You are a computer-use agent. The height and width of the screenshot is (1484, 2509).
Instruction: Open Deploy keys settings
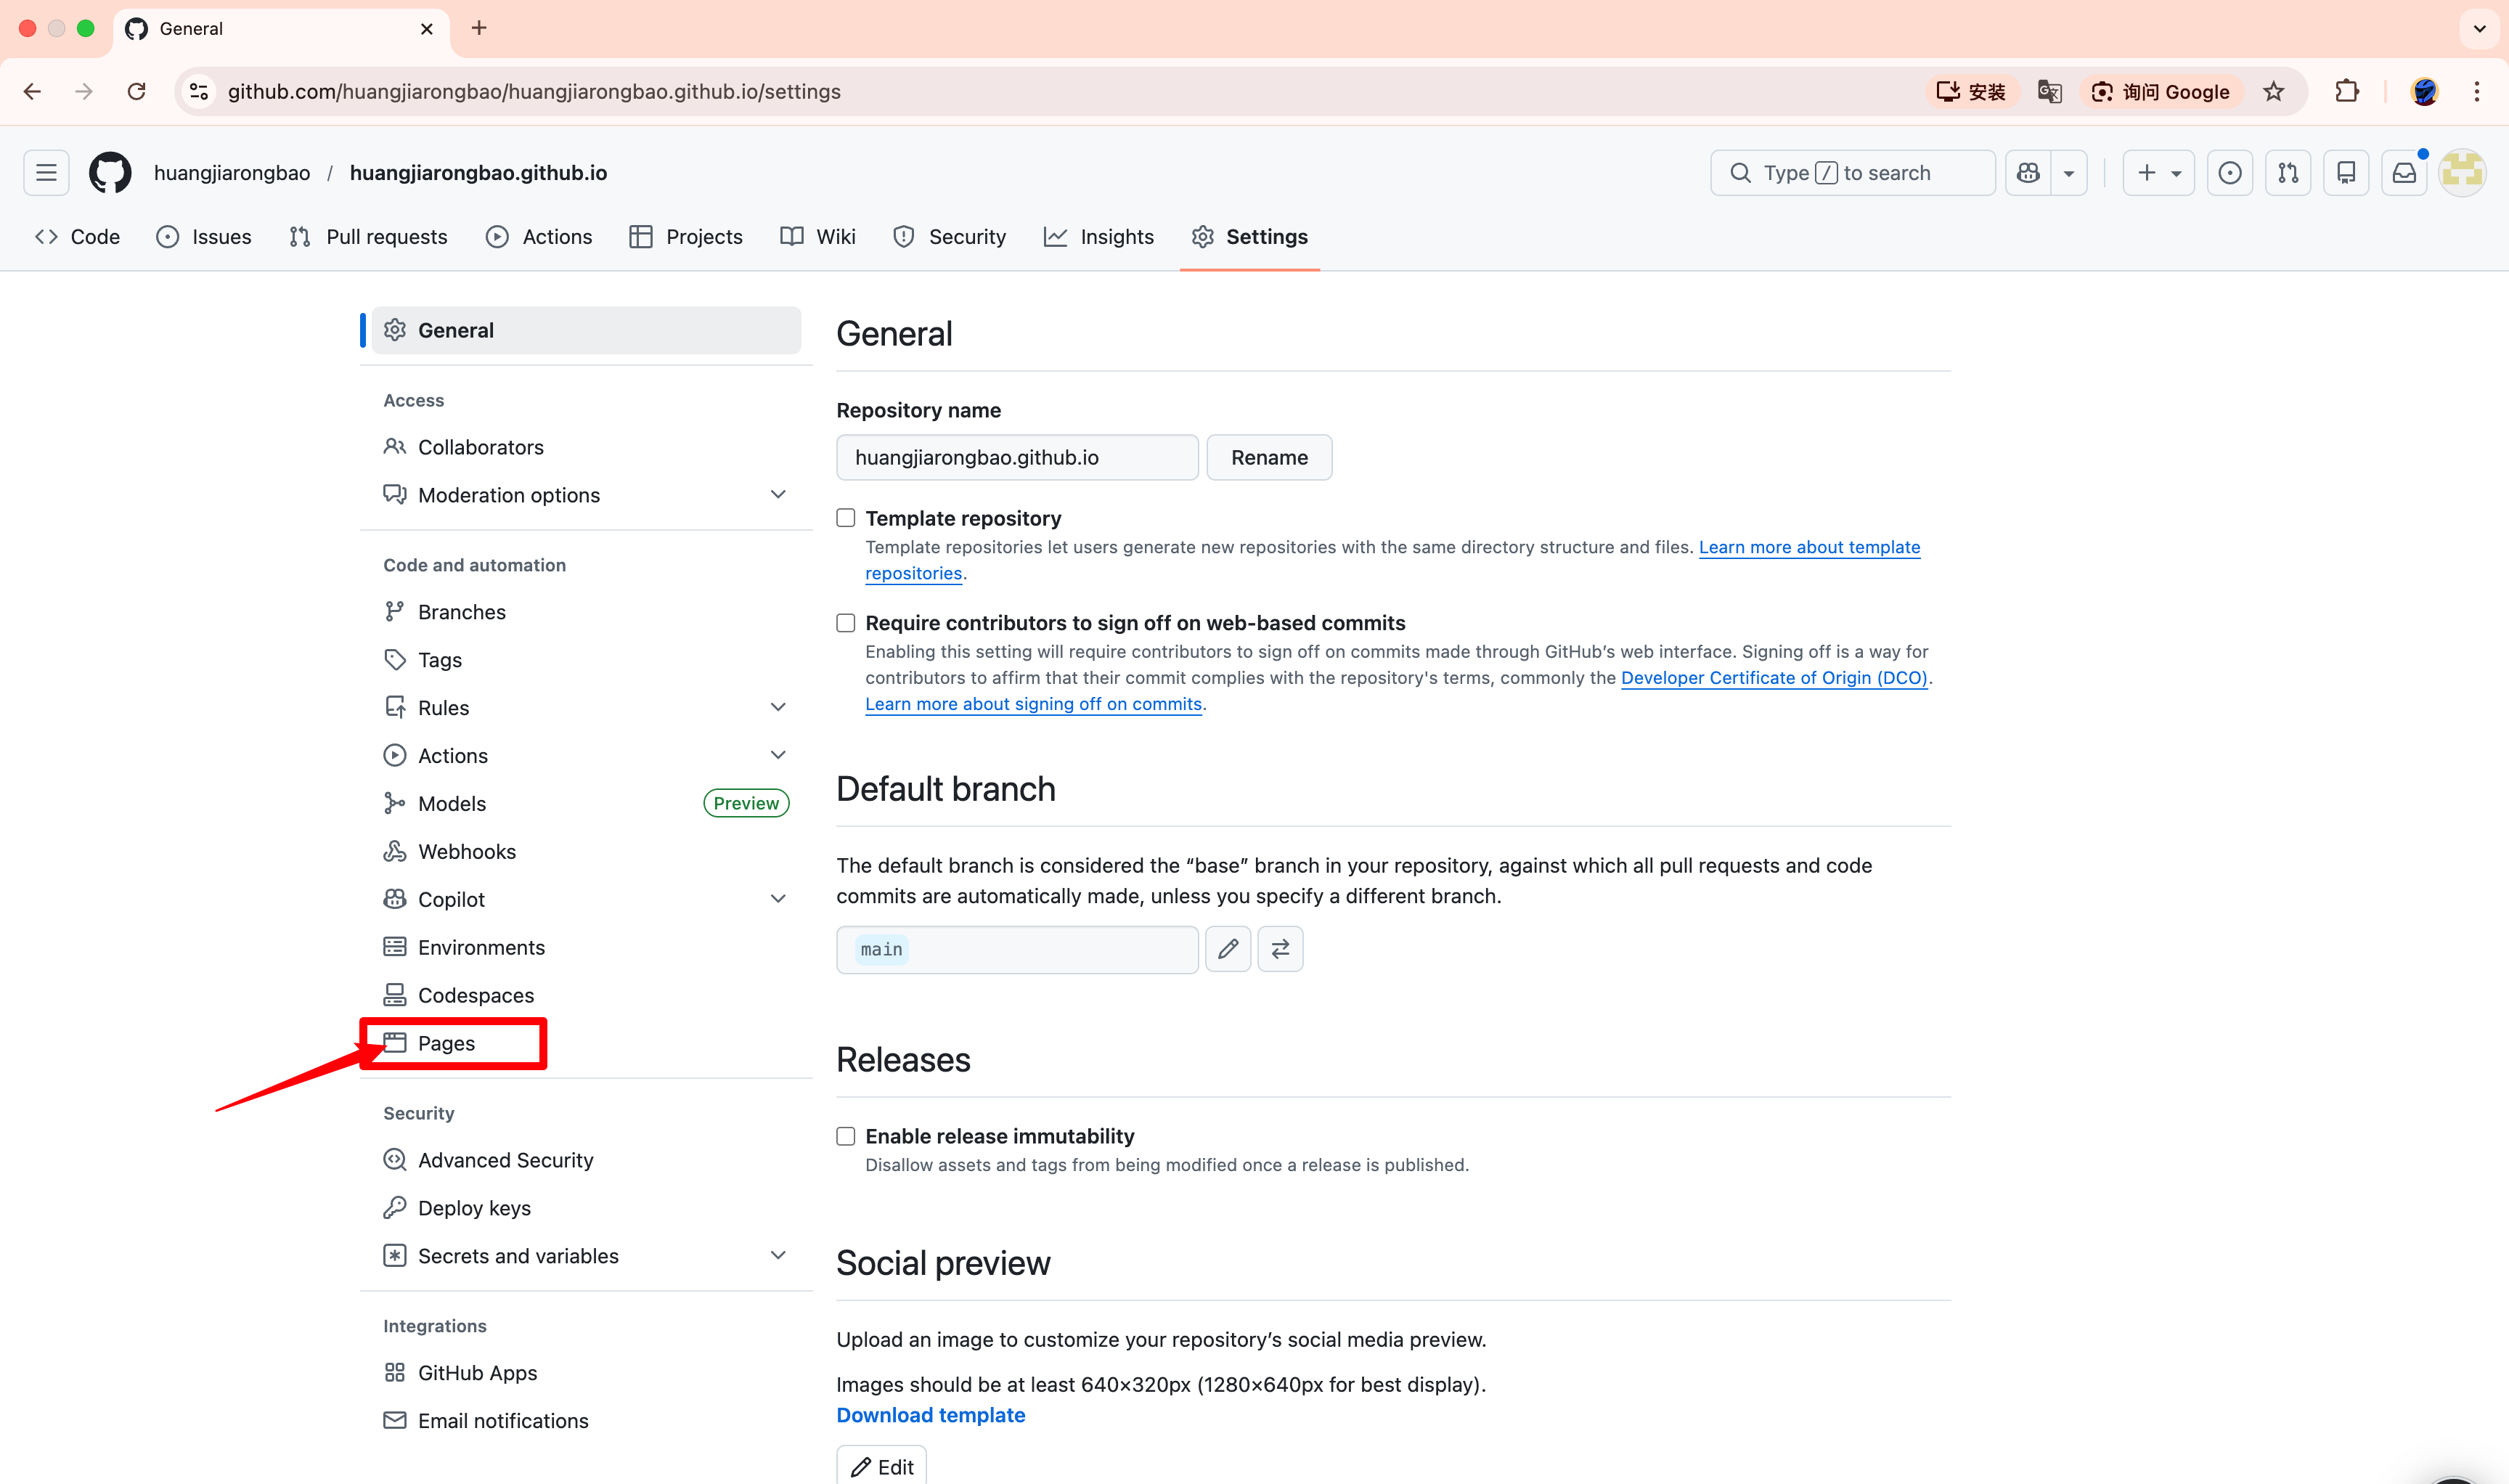[x=586, y=1209]
